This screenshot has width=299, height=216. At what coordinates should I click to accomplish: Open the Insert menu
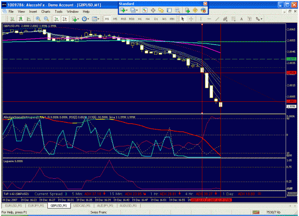click(33, 11)
